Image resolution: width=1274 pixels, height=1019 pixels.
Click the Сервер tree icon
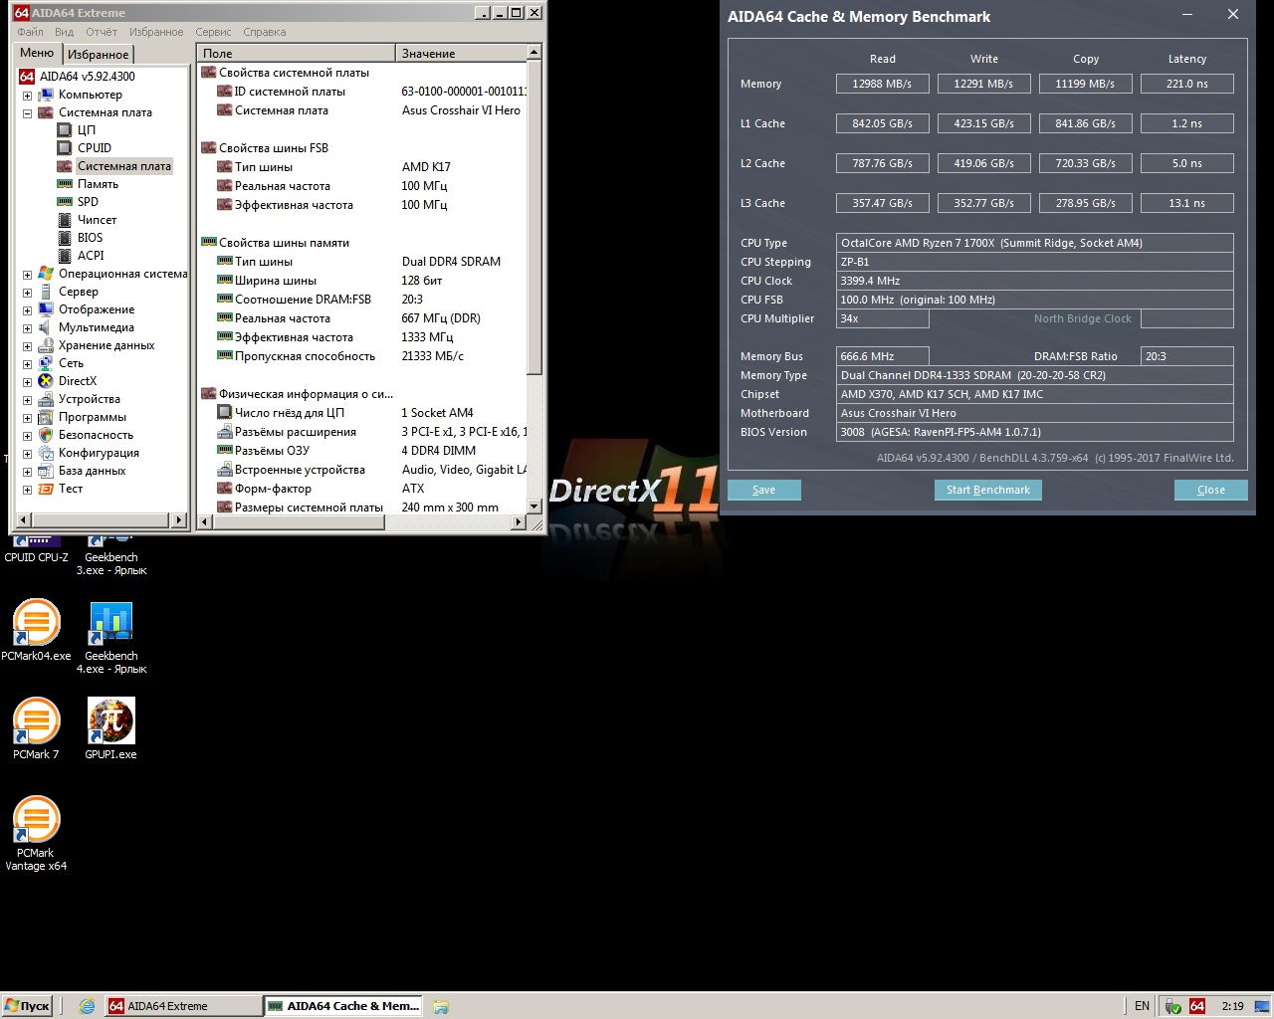[46, 292]
